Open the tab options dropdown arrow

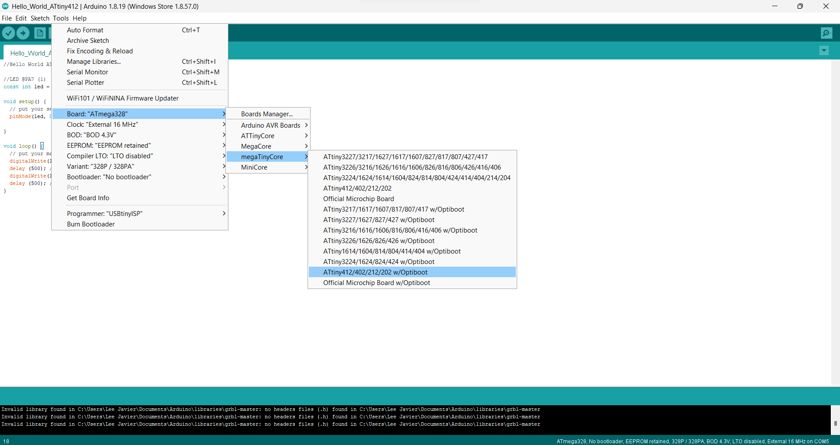click(824, 51)
